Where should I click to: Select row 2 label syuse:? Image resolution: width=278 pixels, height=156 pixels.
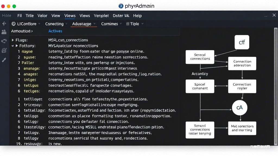coord(30,57)
